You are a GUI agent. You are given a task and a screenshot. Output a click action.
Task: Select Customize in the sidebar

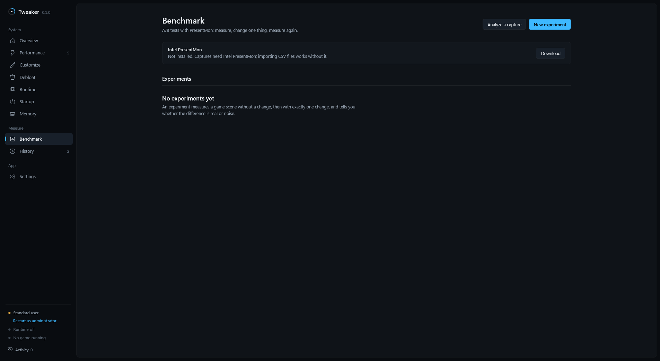[39, 65]
